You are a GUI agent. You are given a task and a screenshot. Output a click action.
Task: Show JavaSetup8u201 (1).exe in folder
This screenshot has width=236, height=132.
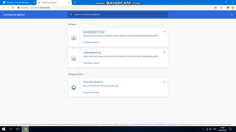[x=91, y=43]
